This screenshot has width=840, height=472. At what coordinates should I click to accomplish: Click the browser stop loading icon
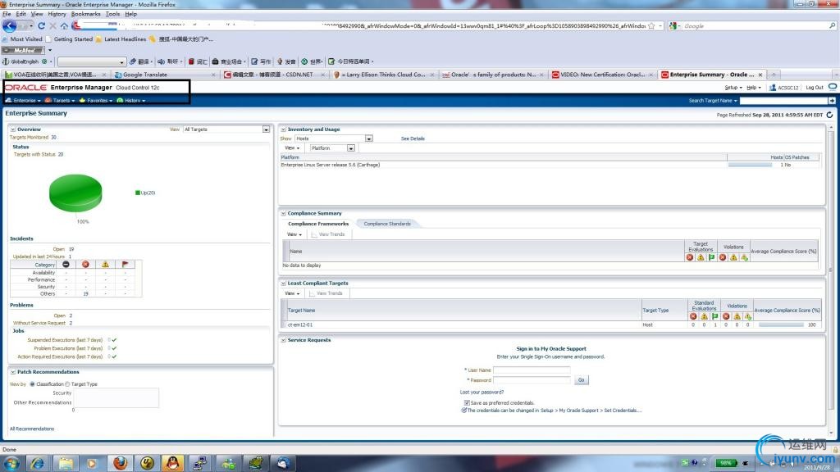52,25
